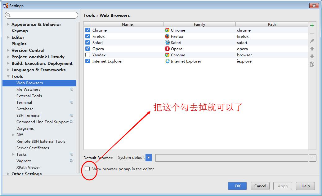The width and height of the screenshot is (322, 196).
Task: Open Server Certificates settings page
Action: point(33,148)
